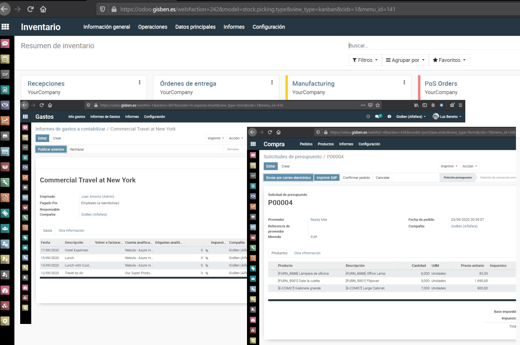This screenshot has height=345, width=520.
Task: Open the Ready Mat supplier link
Action: pos(319,220)
